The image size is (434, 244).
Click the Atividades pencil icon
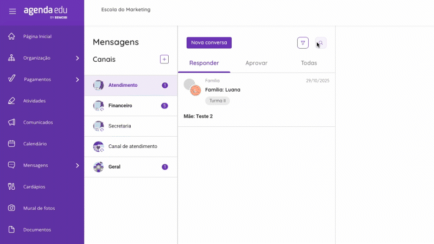point(11,101)
